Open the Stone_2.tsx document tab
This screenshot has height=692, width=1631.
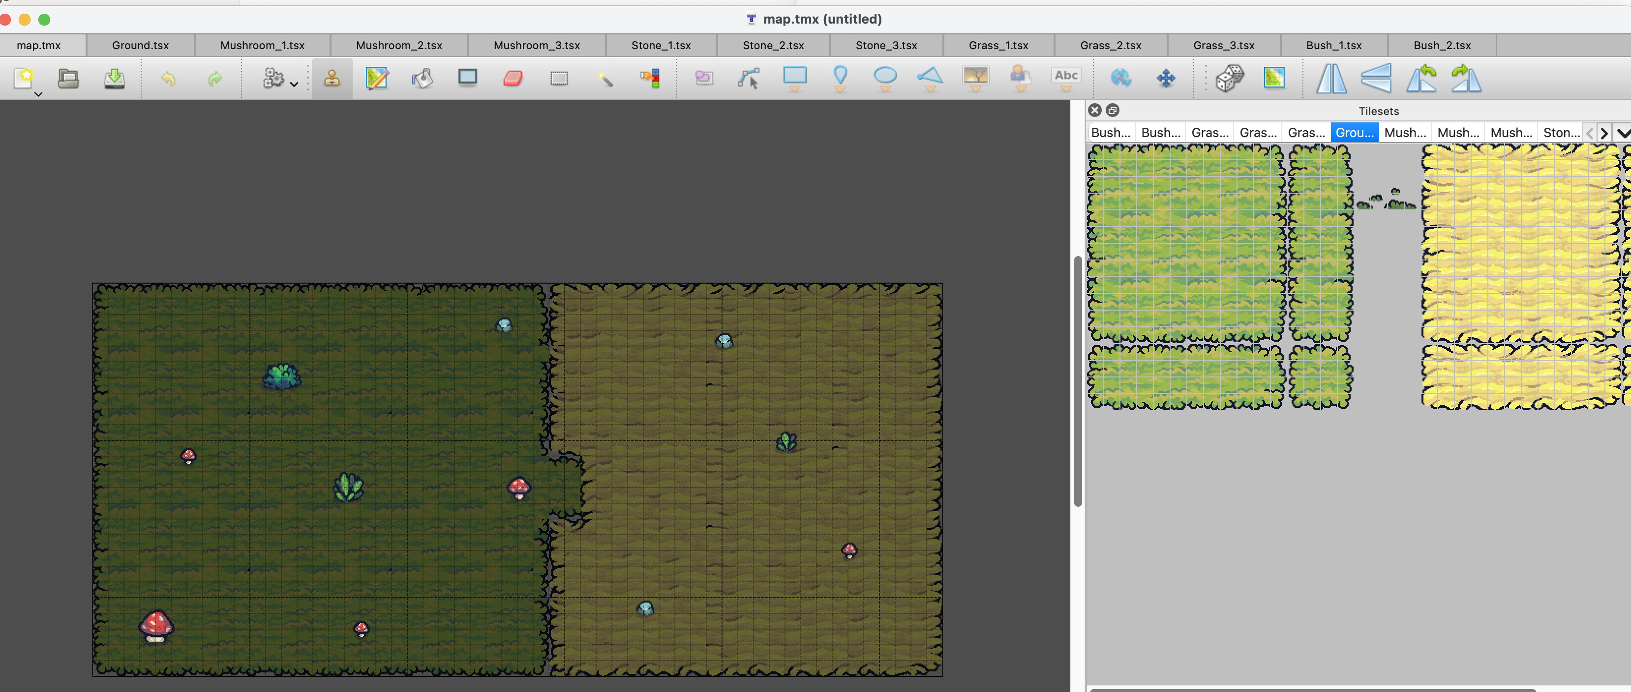772,45
